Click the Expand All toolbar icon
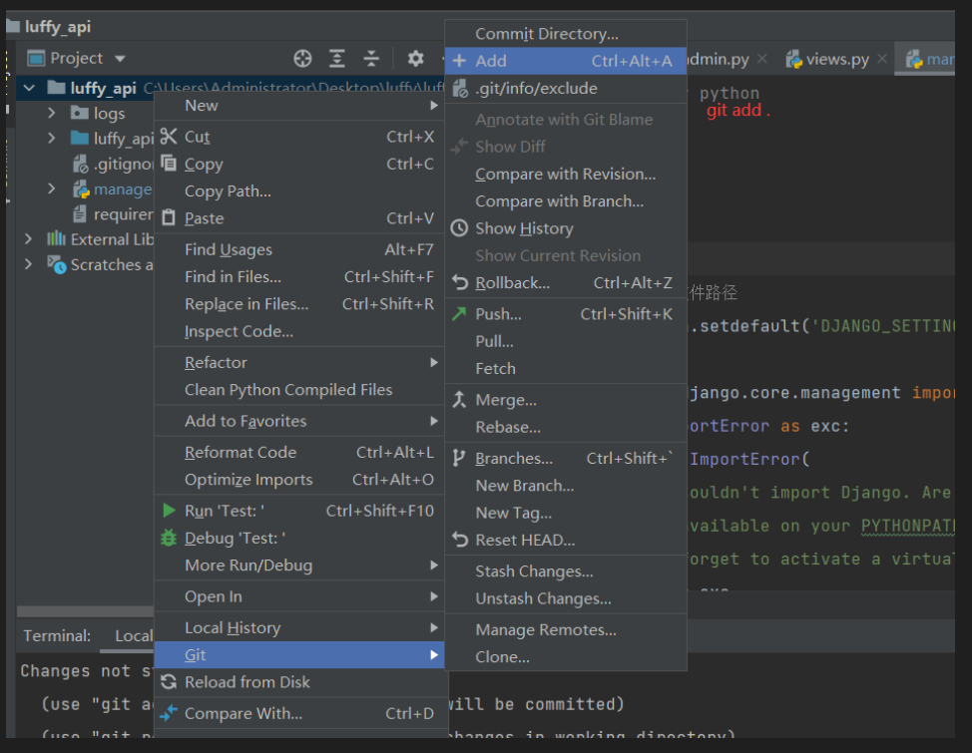Image resolution: width=972 pixels, height=753 pixels. coord(337,59)
